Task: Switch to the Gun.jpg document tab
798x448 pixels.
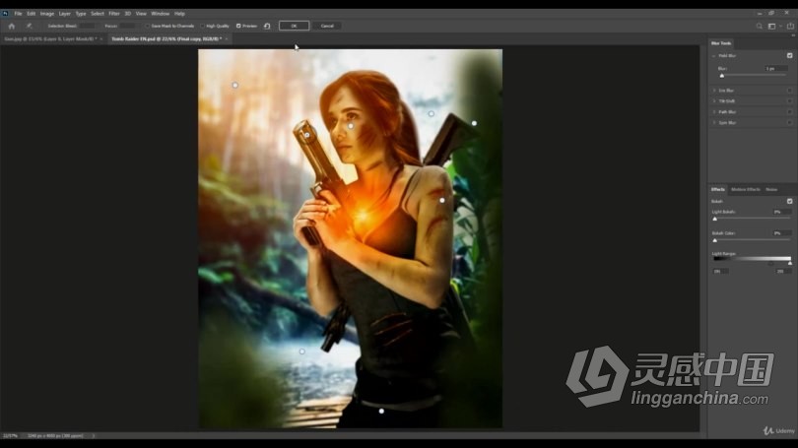Action: 50,38
